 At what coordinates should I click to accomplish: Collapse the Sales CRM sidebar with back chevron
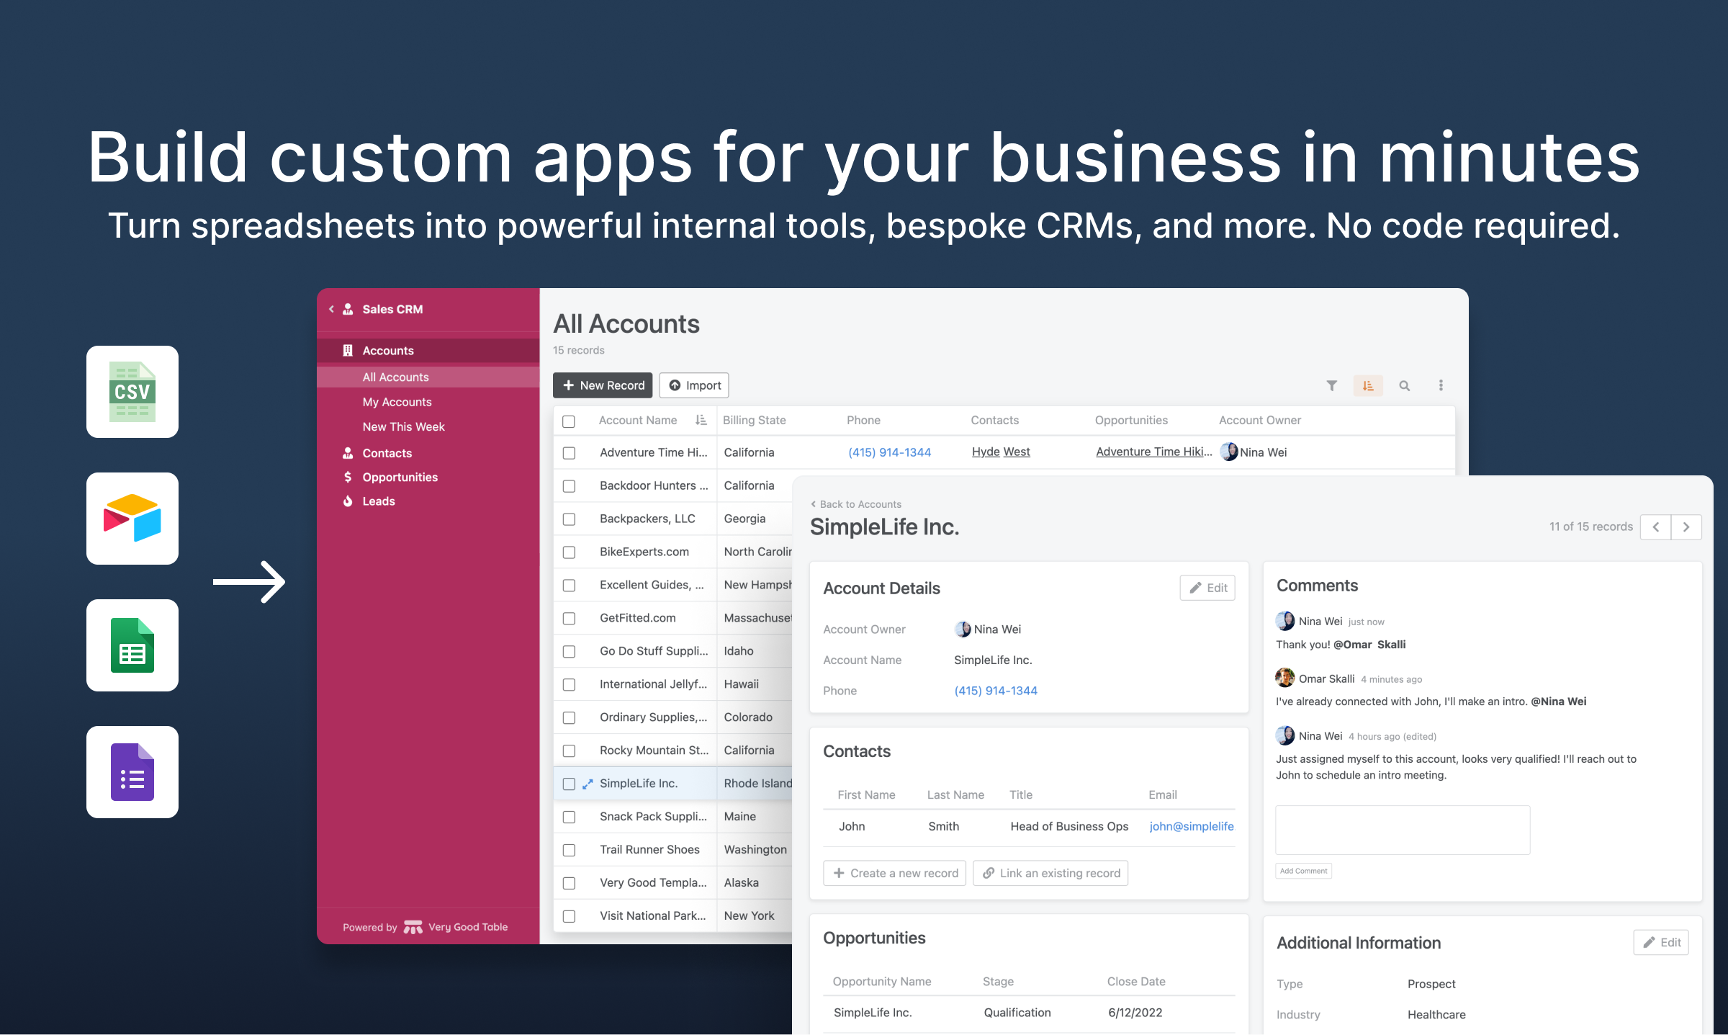coord(331,309)
